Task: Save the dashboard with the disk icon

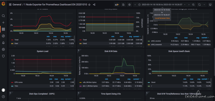Action: (123, 5)
